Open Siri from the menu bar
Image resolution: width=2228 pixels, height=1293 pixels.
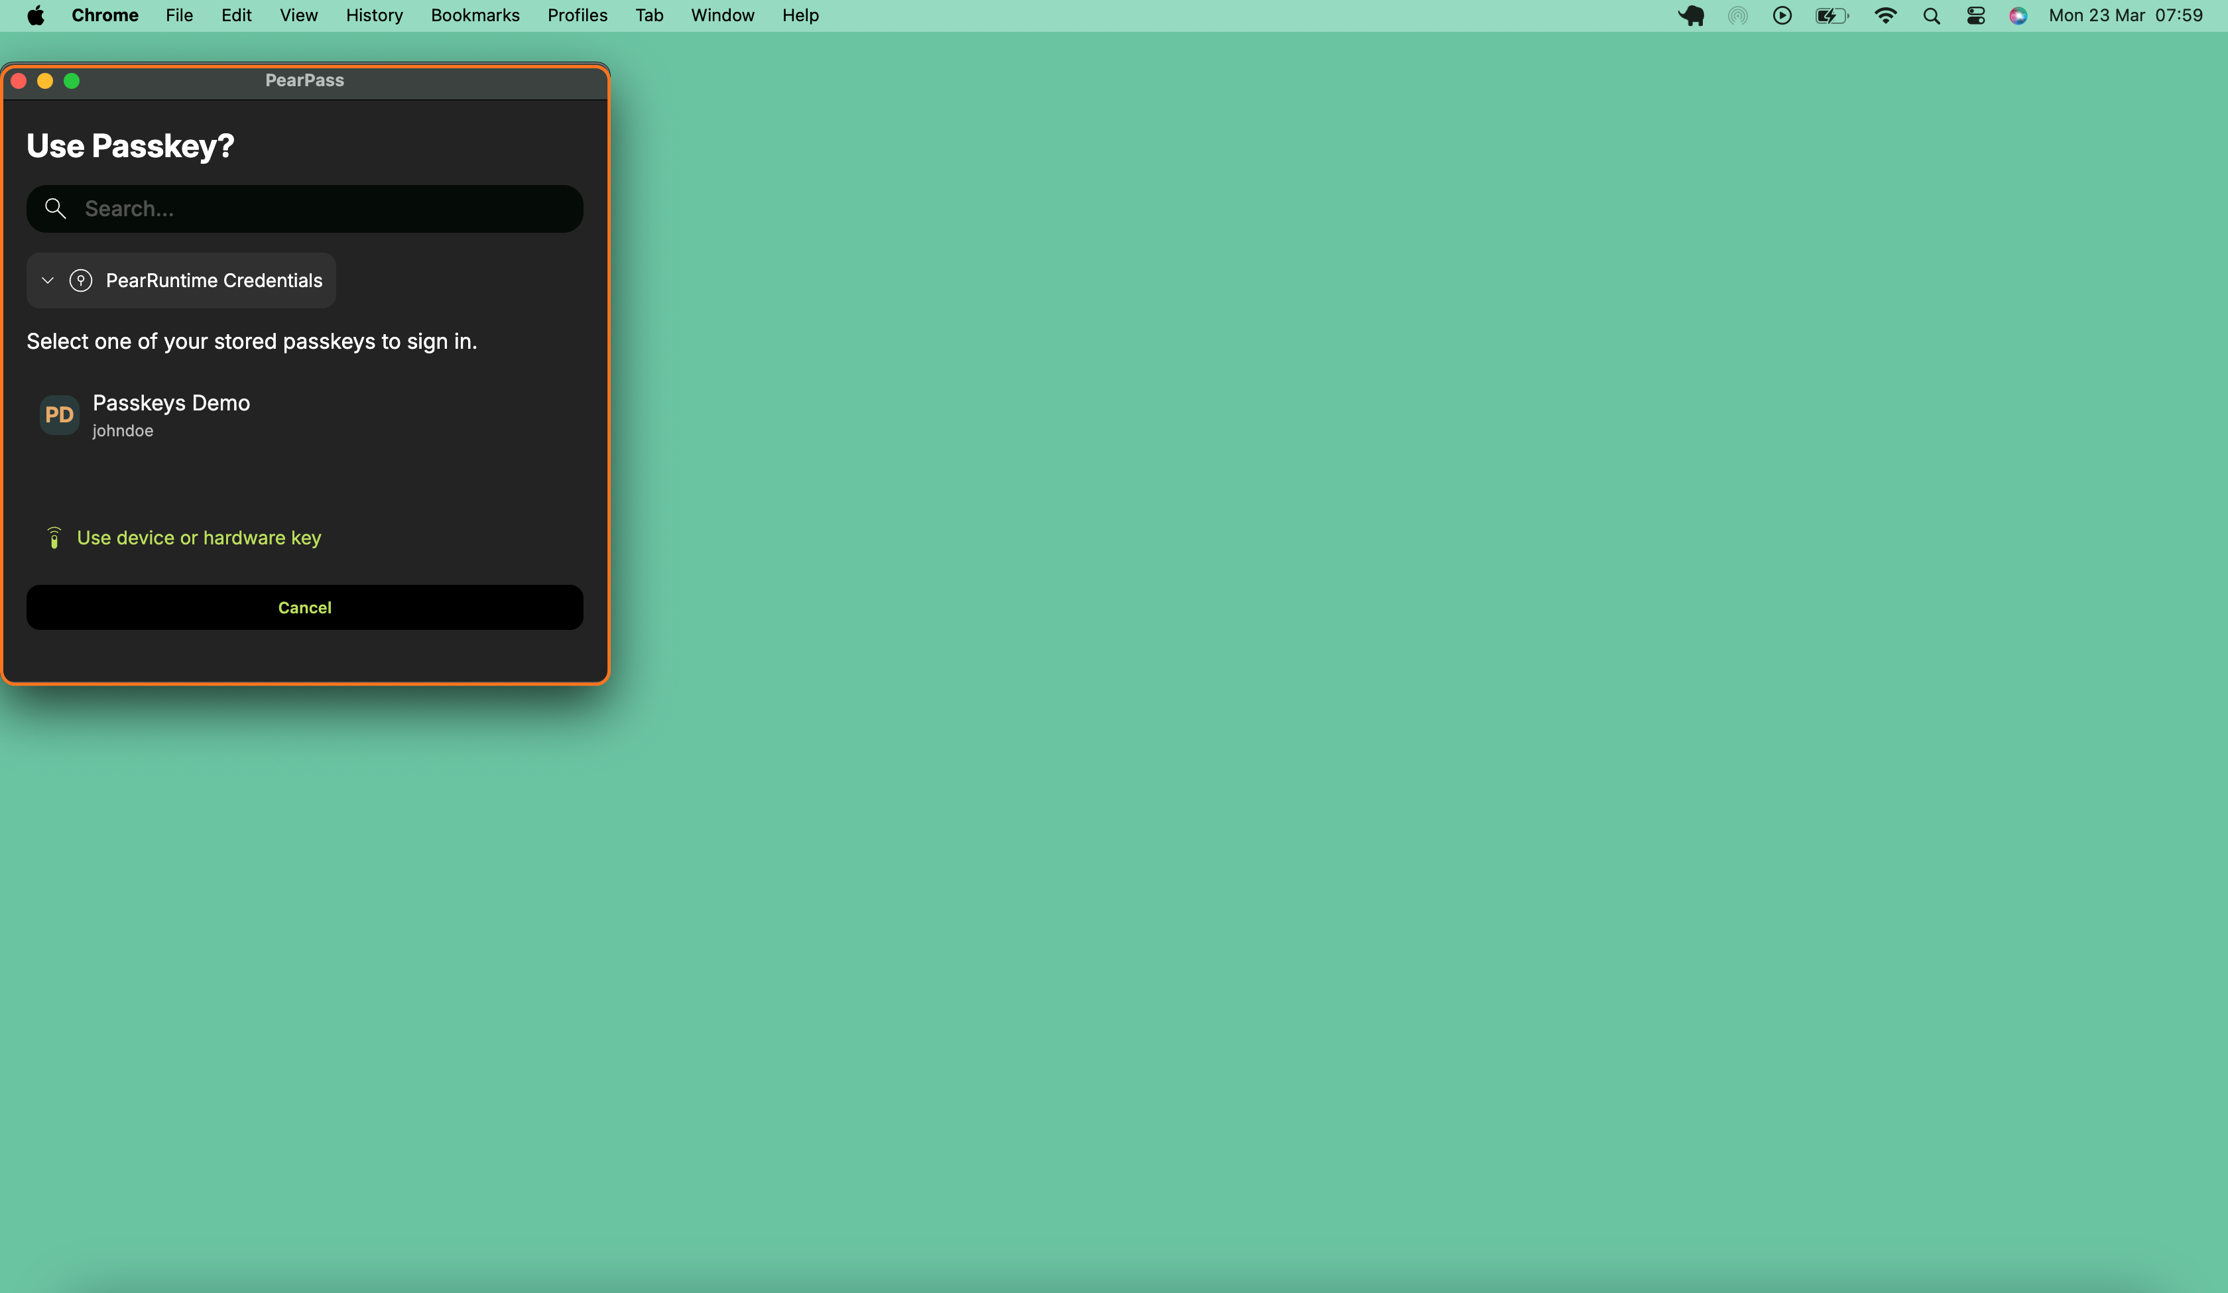2018,15
